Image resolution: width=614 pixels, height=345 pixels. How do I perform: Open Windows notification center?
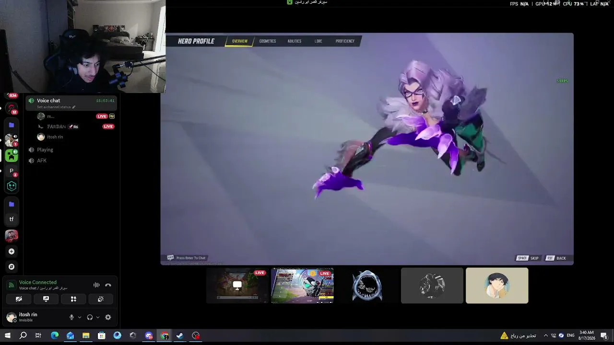604,336
